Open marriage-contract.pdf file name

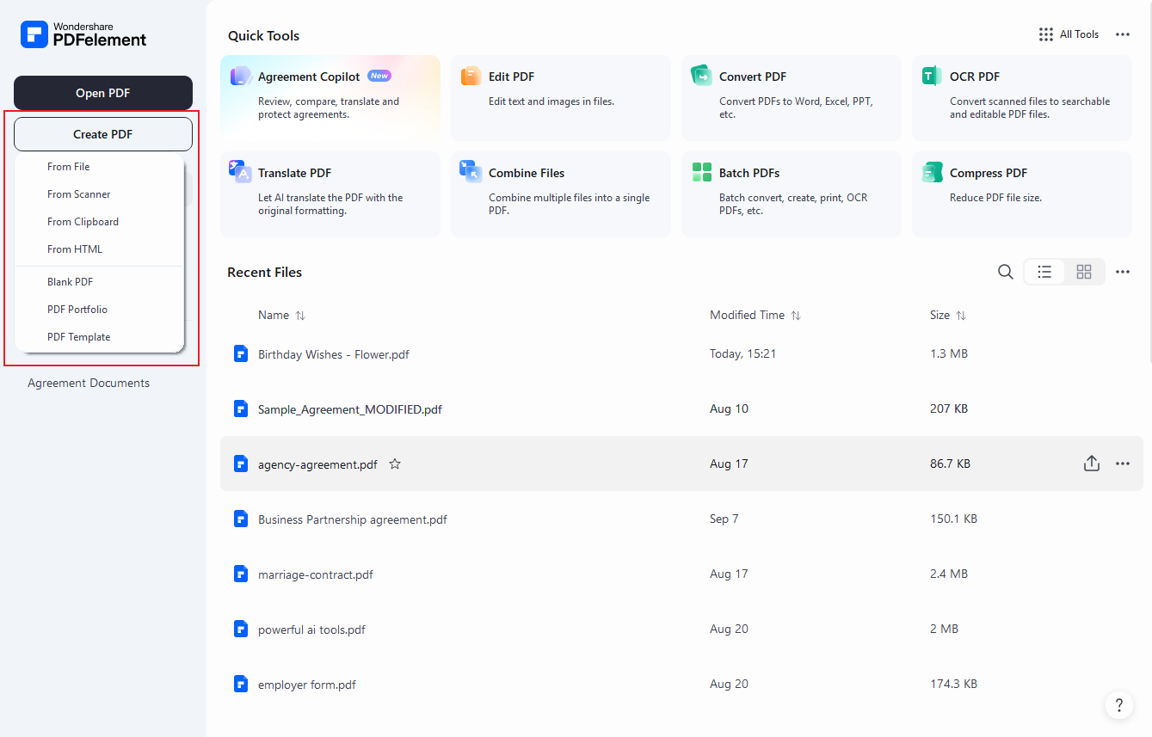tap(316, 574)
